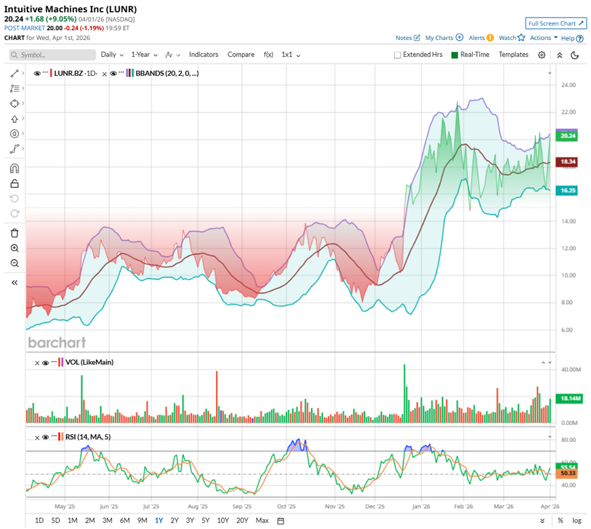Open the f(x) expressions menu
The height and width of the screenshot is (529, 591).
tap(268, 54)
